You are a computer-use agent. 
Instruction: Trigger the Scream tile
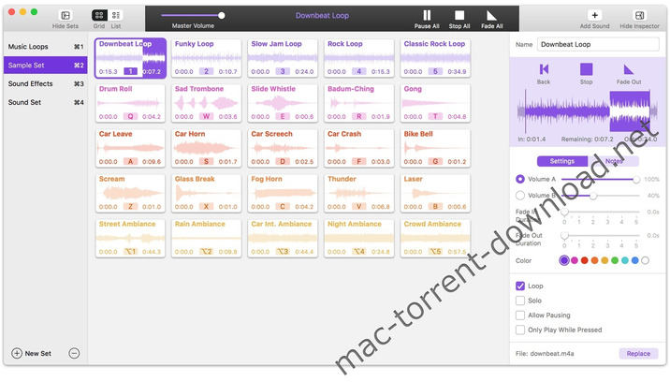tap(130, 194)
